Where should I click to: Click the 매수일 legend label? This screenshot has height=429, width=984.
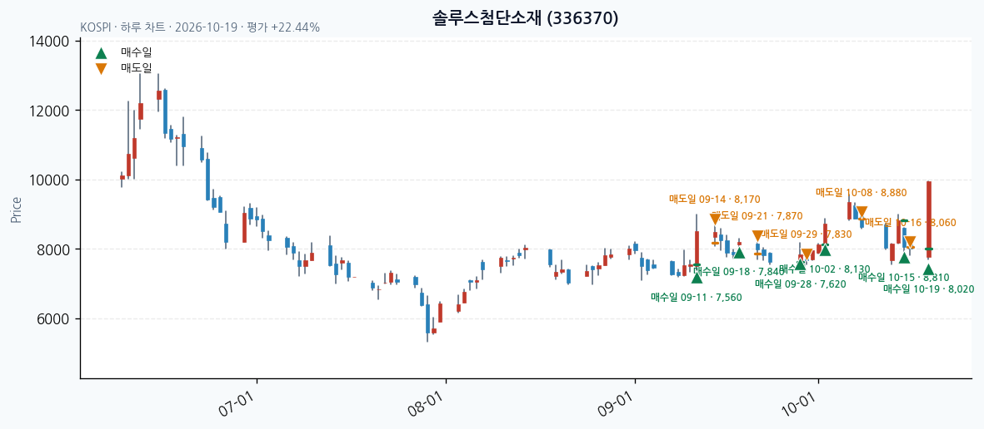click(136, 52)
